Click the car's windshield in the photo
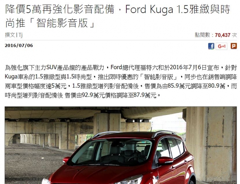Viewport: 240px width, 184px height. 110,152
